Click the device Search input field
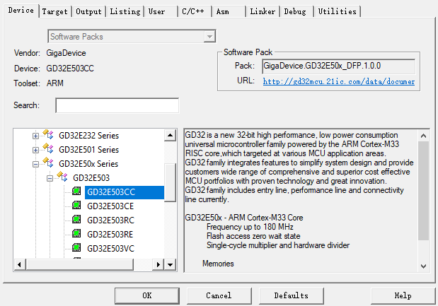The width and height of the screenshot is (438, 306). tap(117, 105)
